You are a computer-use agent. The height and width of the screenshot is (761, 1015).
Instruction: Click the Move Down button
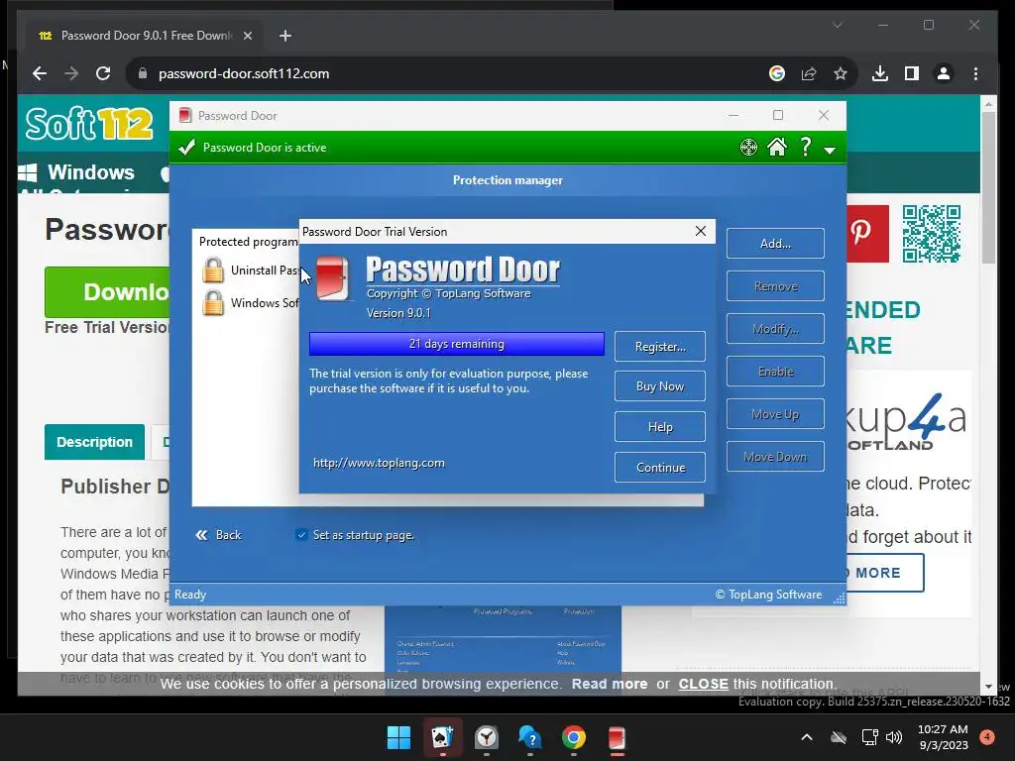(x=775, y=457)
